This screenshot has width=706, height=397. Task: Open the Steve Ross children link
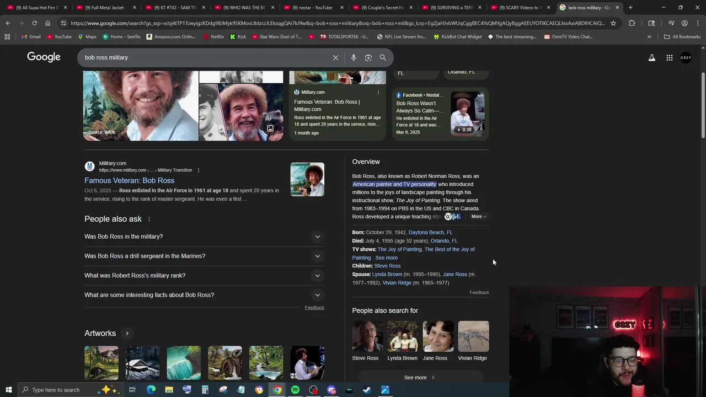pyautogui.click(x=387, y=266)
